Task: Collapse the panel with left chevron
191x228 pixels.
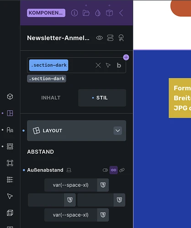Action: (x=121, y=13)
